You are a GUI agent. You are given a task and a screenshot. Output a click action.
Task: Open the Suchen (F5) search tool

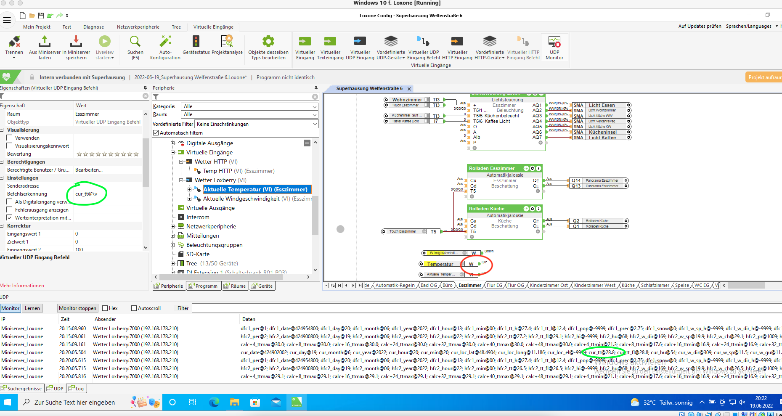(135, 42)
